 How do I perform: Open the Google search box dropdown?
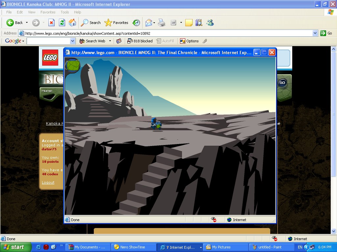73,41
